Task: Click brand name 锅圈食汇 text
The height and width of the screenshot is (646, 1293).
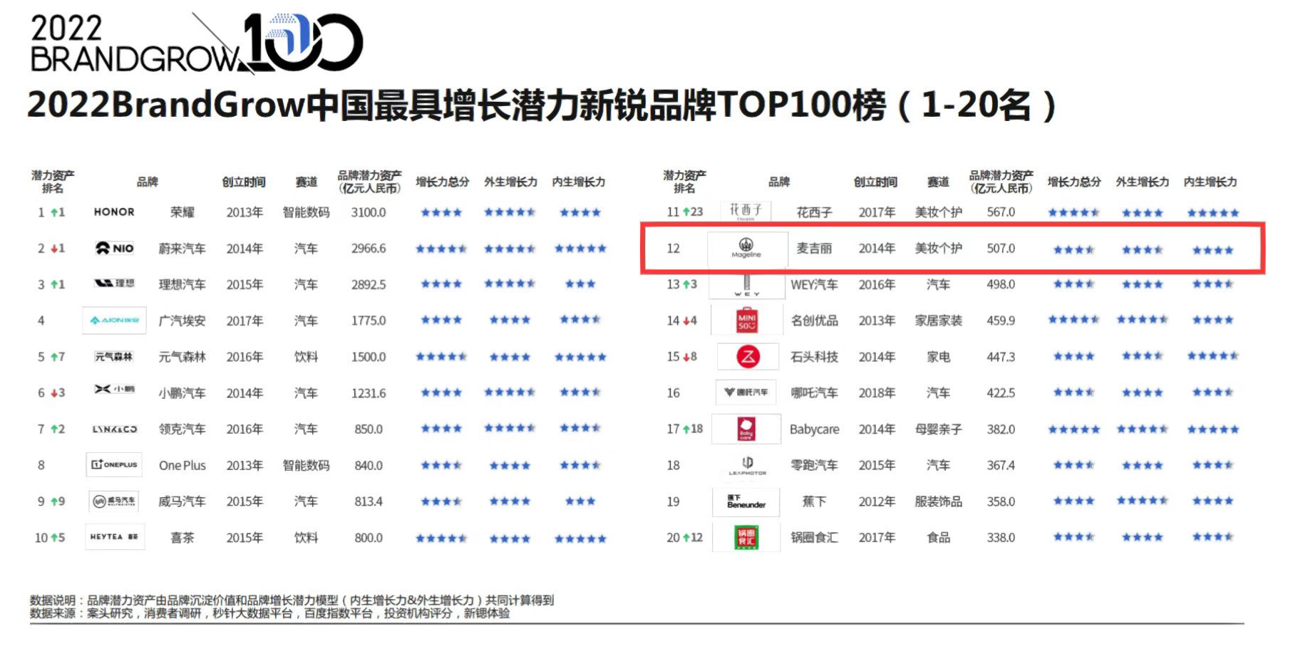Action: point(814,538)
